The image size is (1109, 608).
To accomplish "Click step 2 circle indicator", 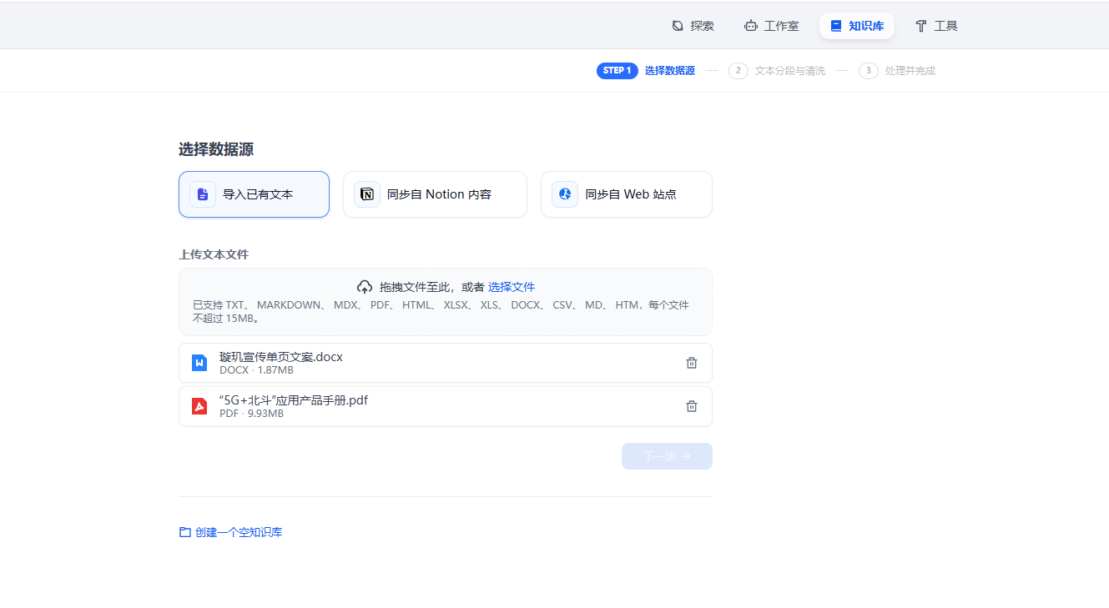I will (738, 71).
